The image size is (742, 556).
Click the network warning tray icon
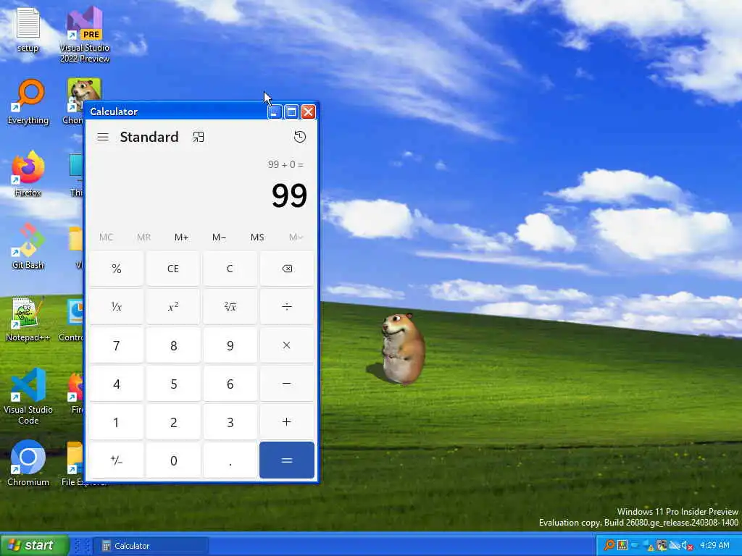click(649, 546)
